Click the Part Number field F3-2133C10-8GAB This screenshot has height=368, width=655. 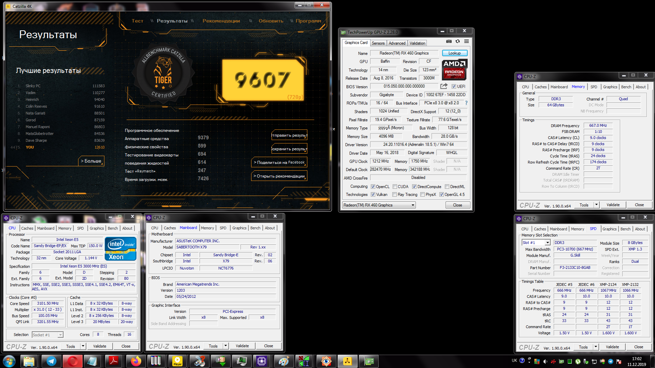[x=574, y=267]
